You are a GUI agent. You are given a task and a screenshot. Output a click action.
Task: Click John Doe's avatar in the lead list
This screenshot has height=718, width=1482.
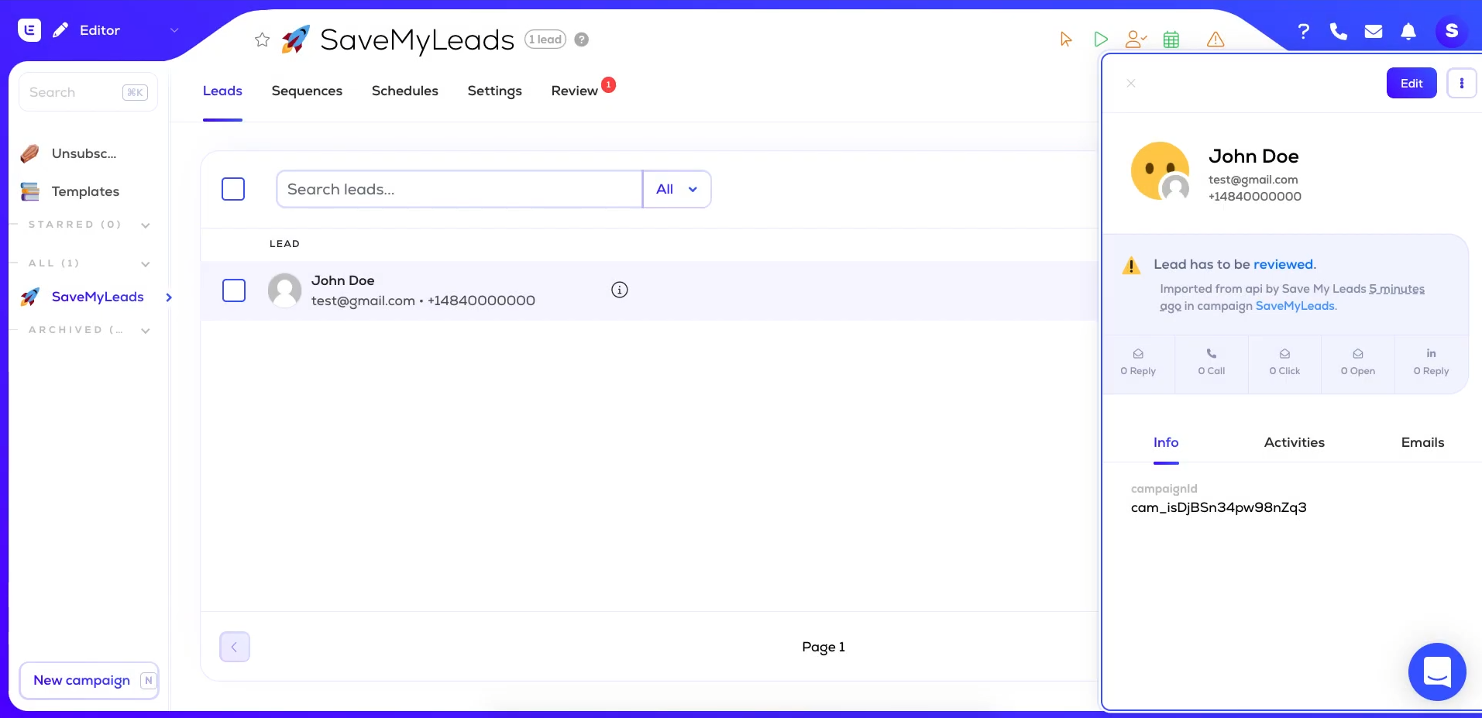click(284, 290)
